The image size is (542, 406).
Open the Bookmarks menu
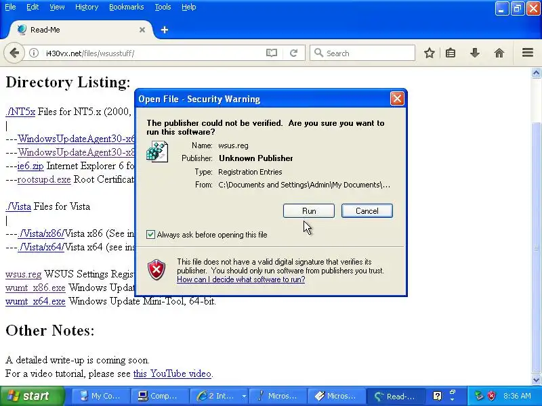127,7
